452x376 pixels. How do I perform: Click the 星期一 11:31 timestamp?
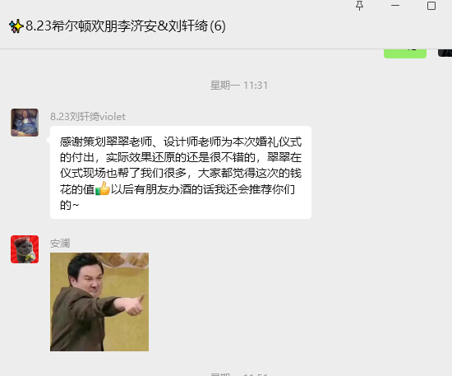click(239, 86)
